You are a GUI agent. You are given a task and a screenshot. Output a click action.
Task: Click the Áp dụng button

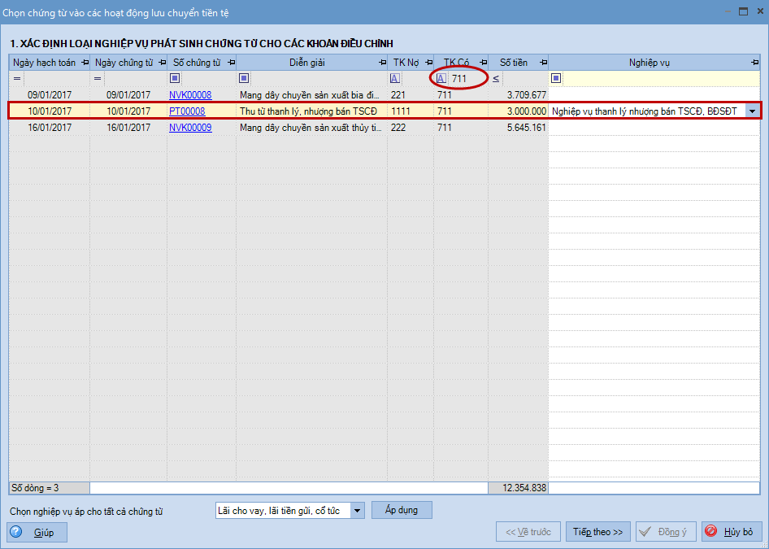tap(402, 510)
